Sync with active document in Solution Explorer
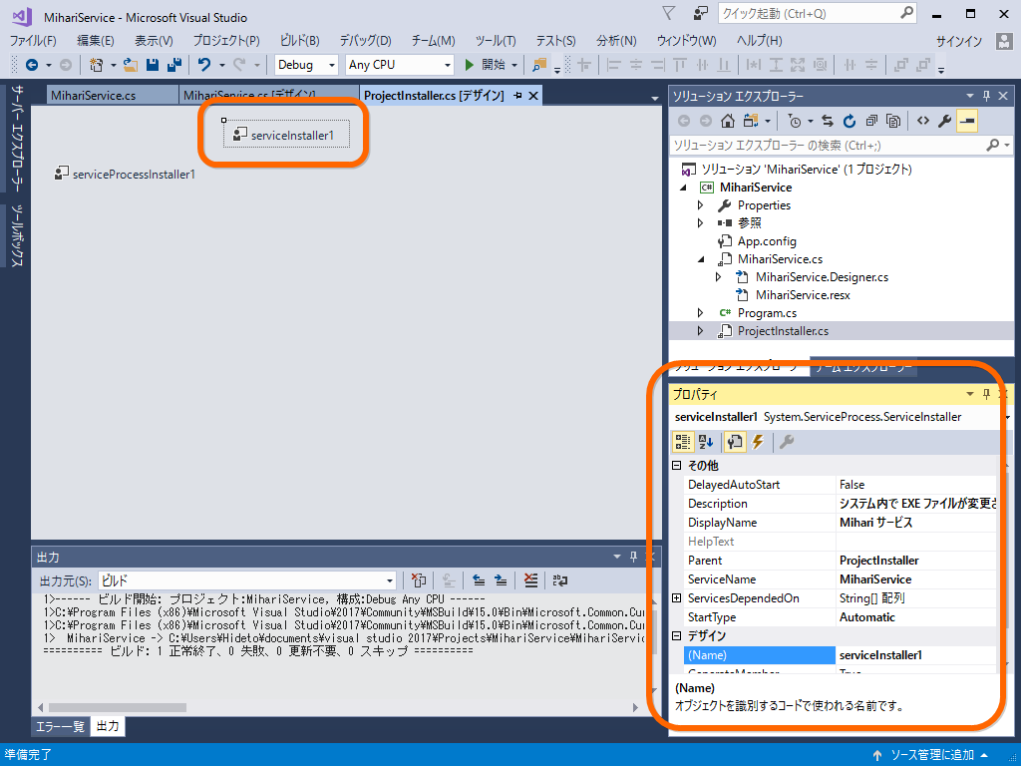 tap(827, 121)
